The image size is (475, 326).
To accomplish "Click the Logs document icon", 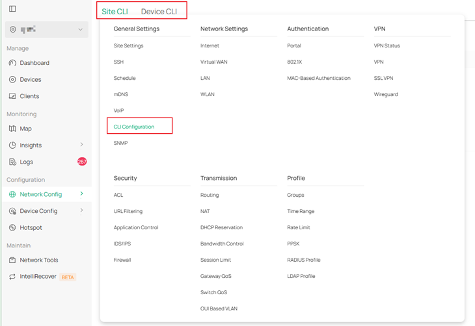I will pos(12,162).
